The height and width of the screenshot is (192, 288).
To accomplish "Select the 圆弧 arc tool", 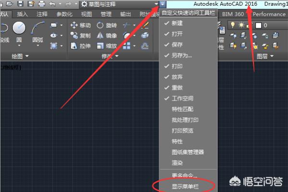I will (37, 27).
